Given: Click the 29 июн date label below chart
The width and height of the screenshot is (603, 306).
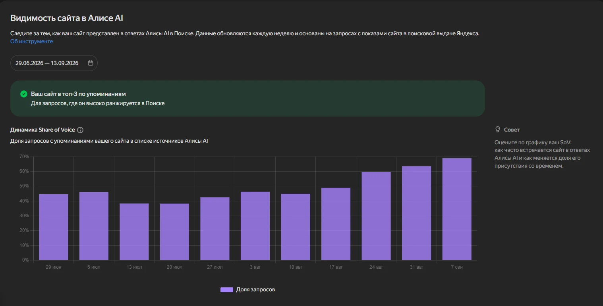Looking at the screenshot, I should 54,267.
